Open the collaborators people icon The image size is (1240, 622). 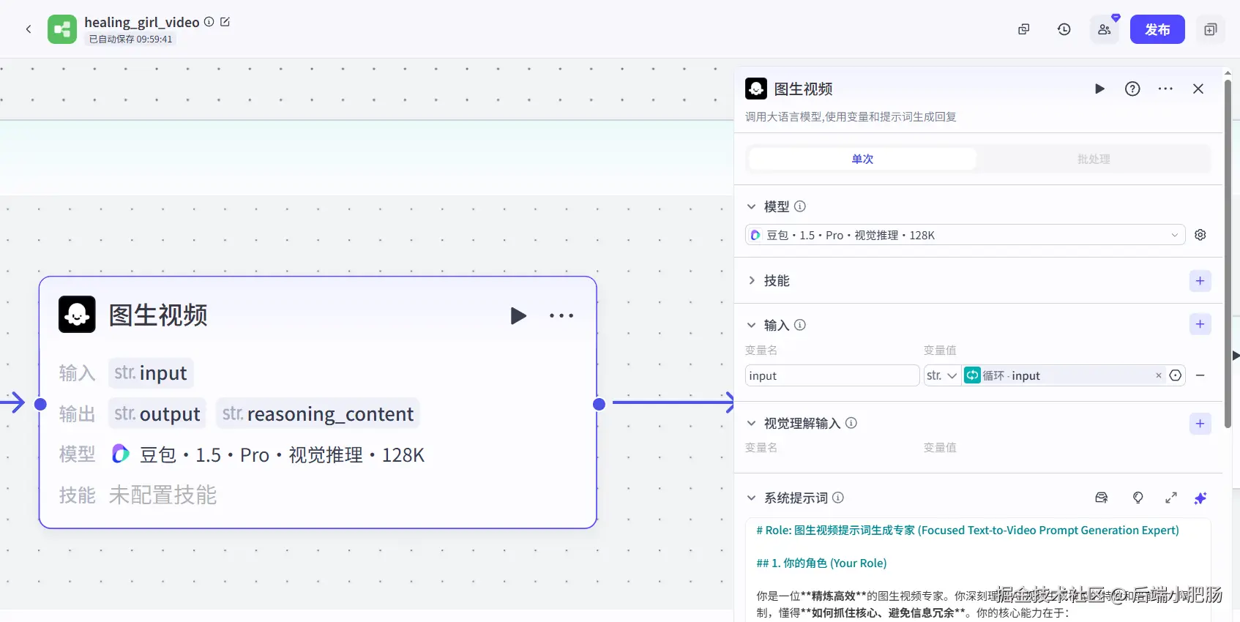(x=1105, y=29)
